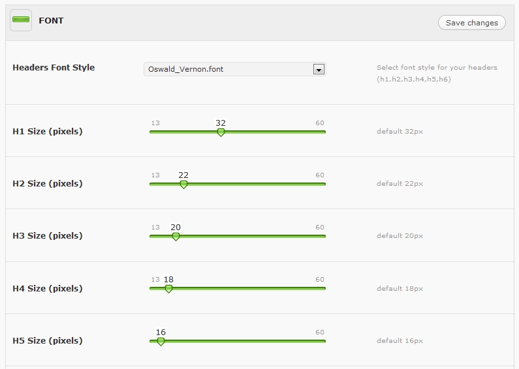
Task: Click the H5 Size (pixels) label
Action: tap(48, 340)
